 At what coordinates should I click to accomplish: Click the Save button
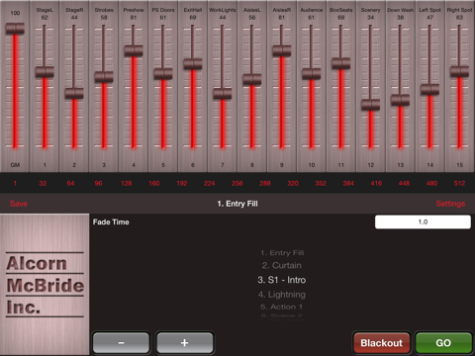19,204
